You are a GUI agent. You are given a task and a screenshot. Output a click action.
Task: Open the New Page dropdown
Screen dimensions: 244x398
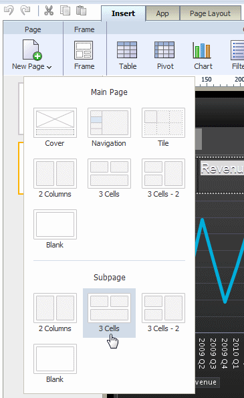32,55
